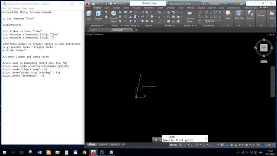Image resolution: width=277 pixels, height=156 pixels.
Task: Open the World UCS dropdown
Action: tap(213, 21)
